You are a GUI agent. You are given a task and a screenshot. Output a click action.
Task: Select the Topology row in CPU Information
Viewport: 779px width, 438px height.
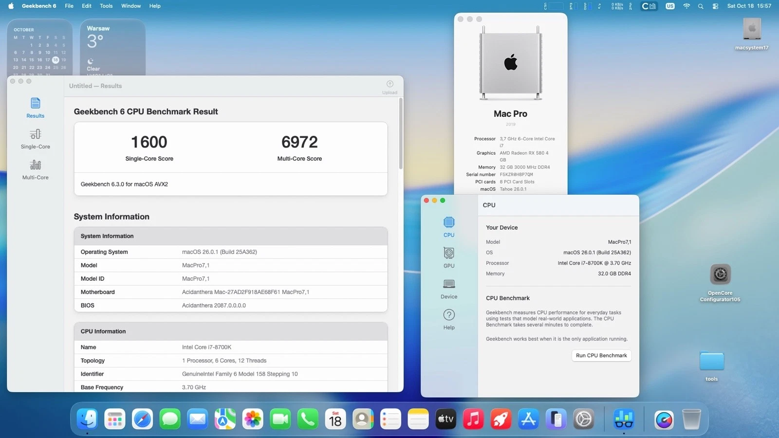point(231,361)
